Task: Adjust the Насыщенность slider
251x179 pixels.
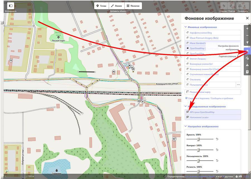Action: pyautogui.click(x=200, y=160)
